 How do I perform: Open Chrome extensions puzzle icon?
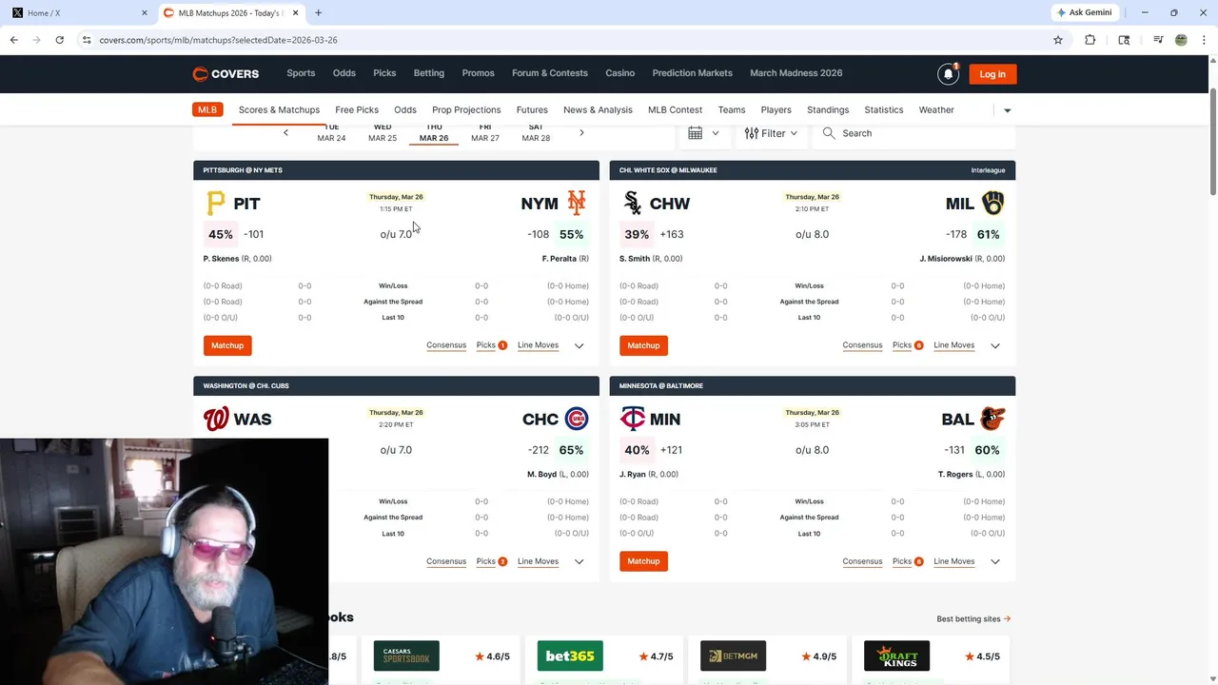coord(1090,40)
